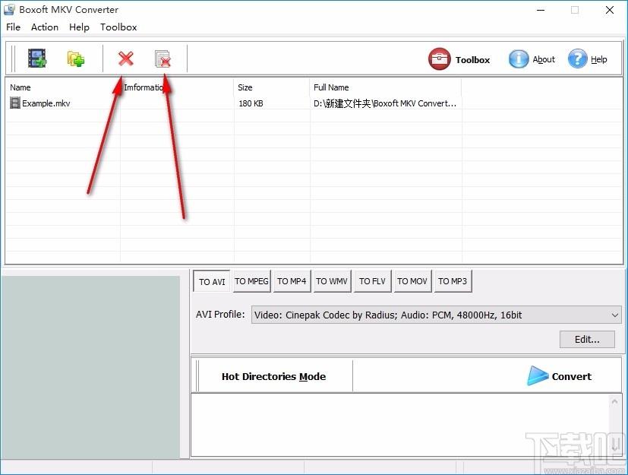The image size is (628, 475).
Task: Switch to the TO MPEG tab
Action: 251,281
